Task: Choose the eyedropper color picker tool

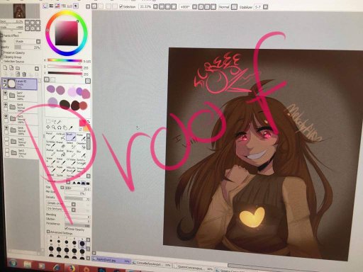Action: [70, 127]
